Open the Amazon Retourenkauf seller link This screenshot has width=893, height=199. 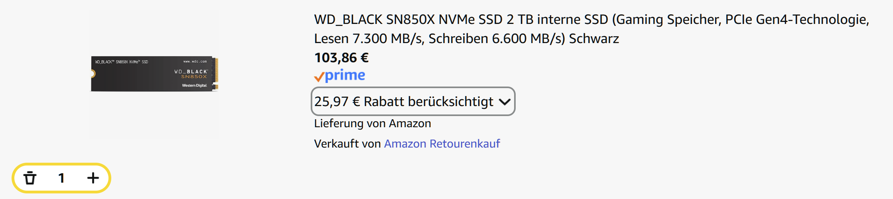pyautogui.click(x=442, y=144)
